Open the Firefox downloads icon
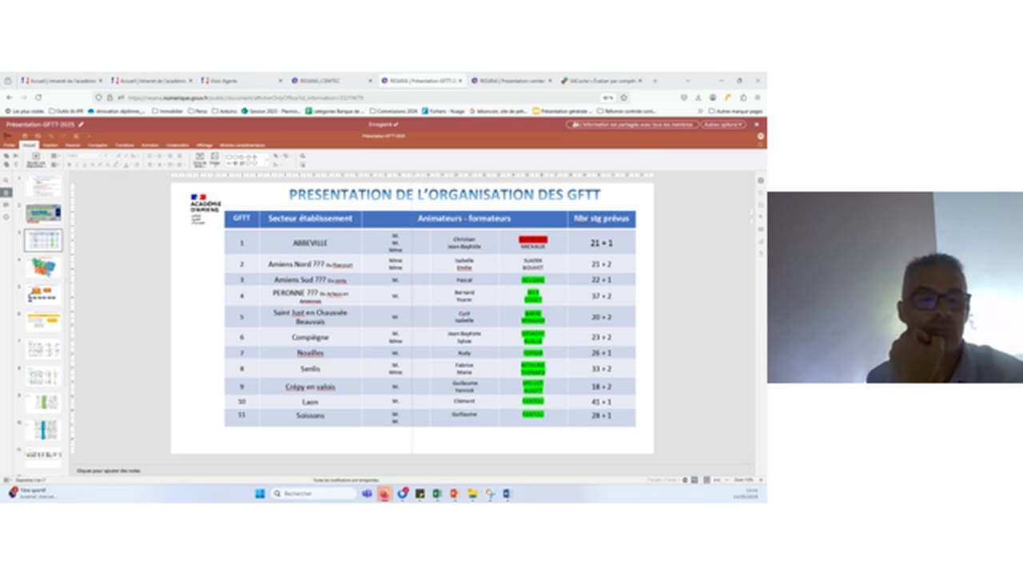This screenshot has width=1023, height=575. pos(698,97)
